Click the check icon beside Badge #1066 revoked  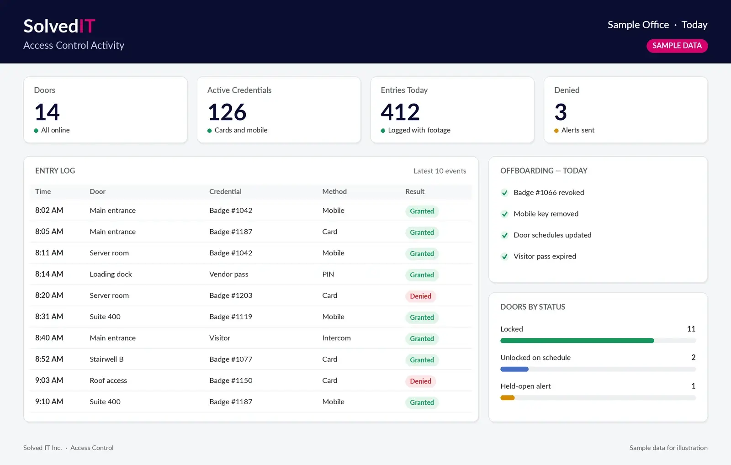tap(504, 193)
